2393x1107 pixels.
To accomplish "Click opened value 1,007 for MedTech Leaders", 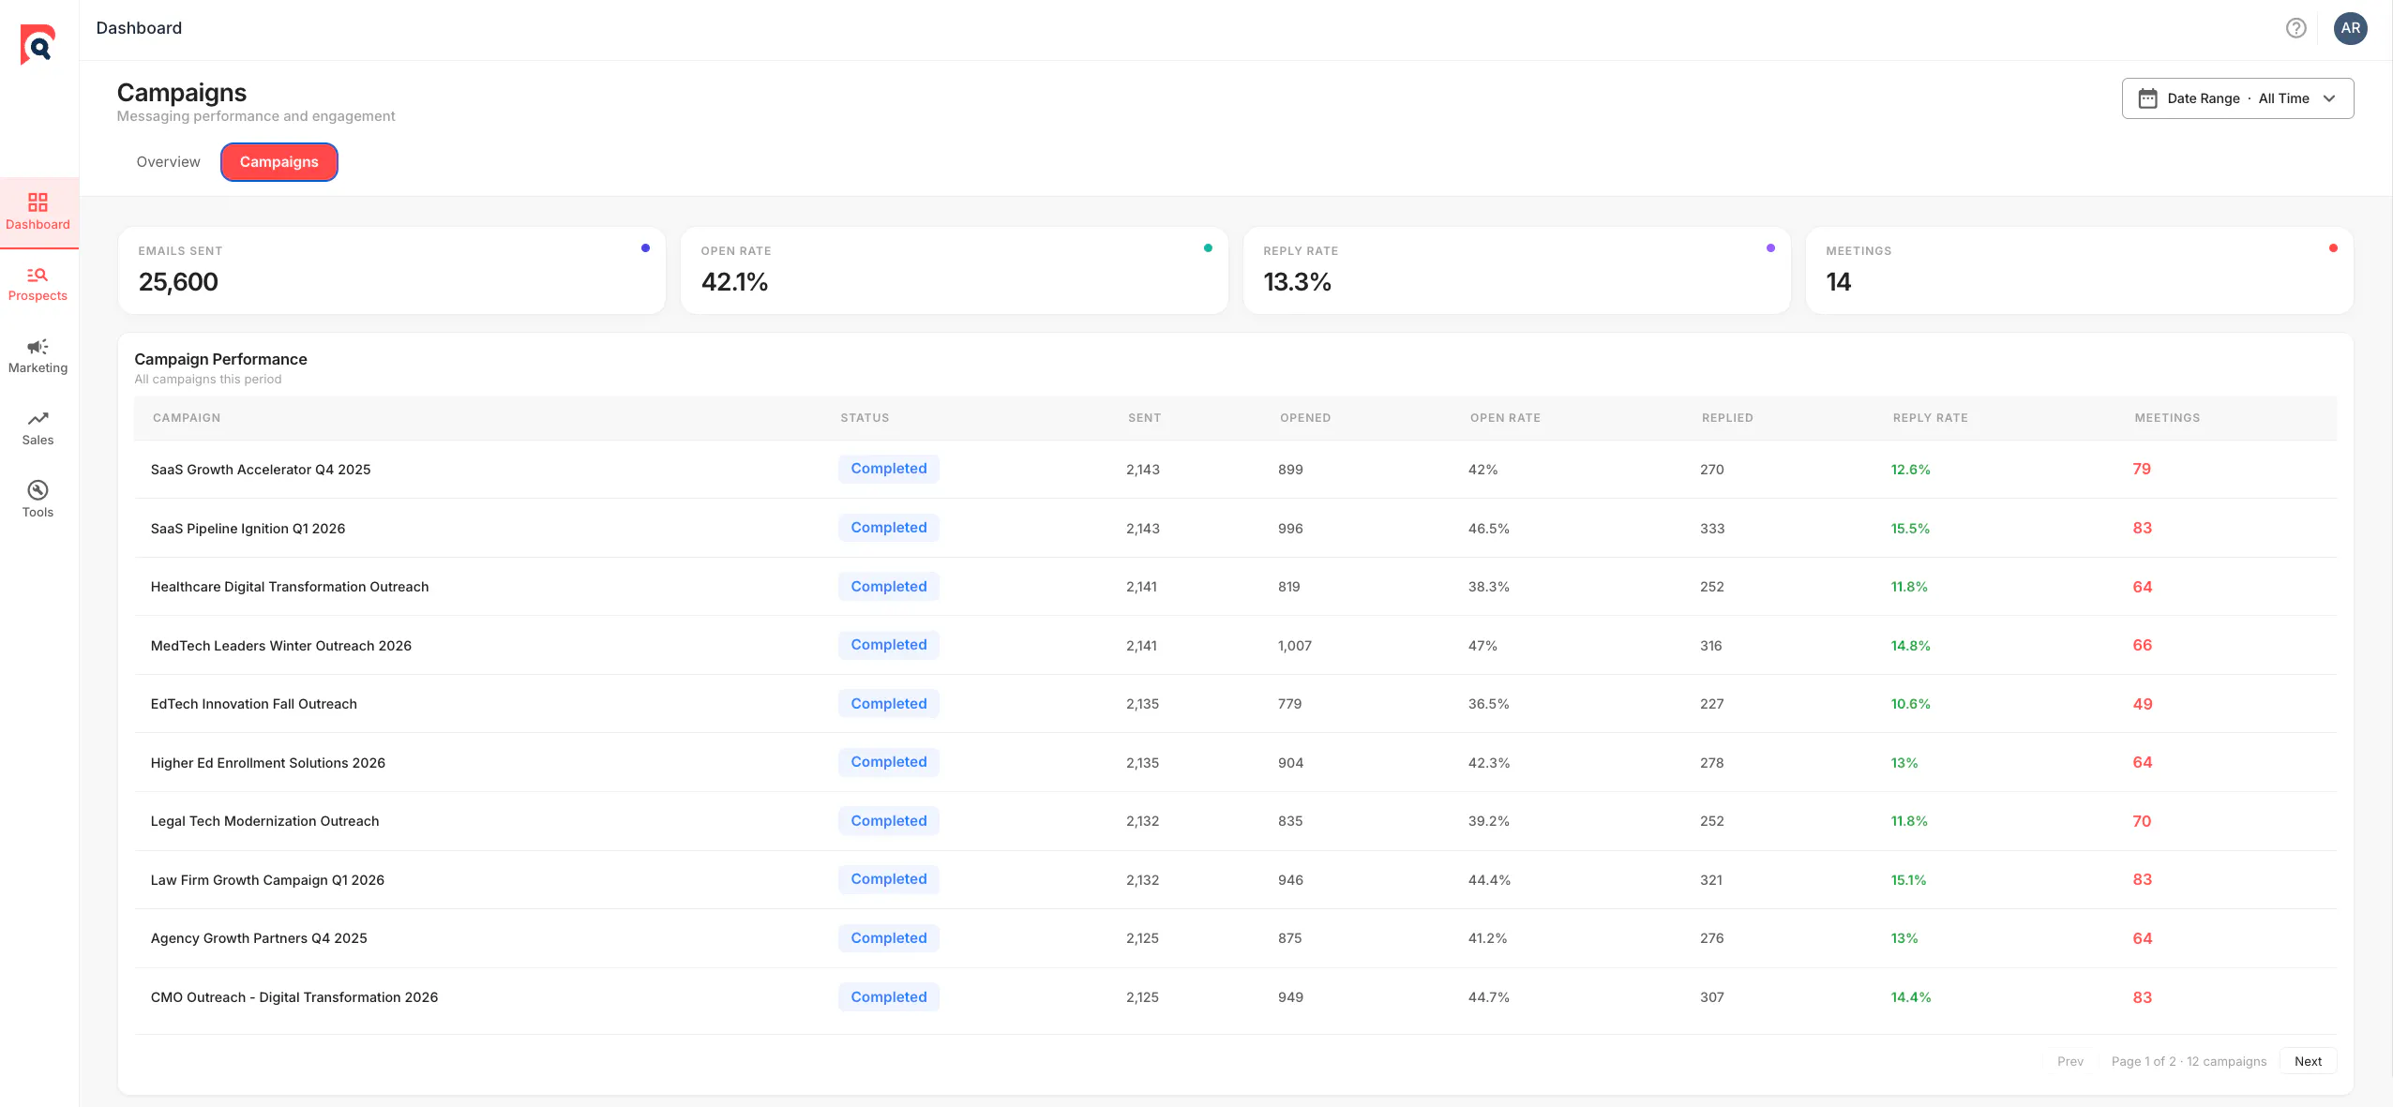I will tap(1295, 646).
